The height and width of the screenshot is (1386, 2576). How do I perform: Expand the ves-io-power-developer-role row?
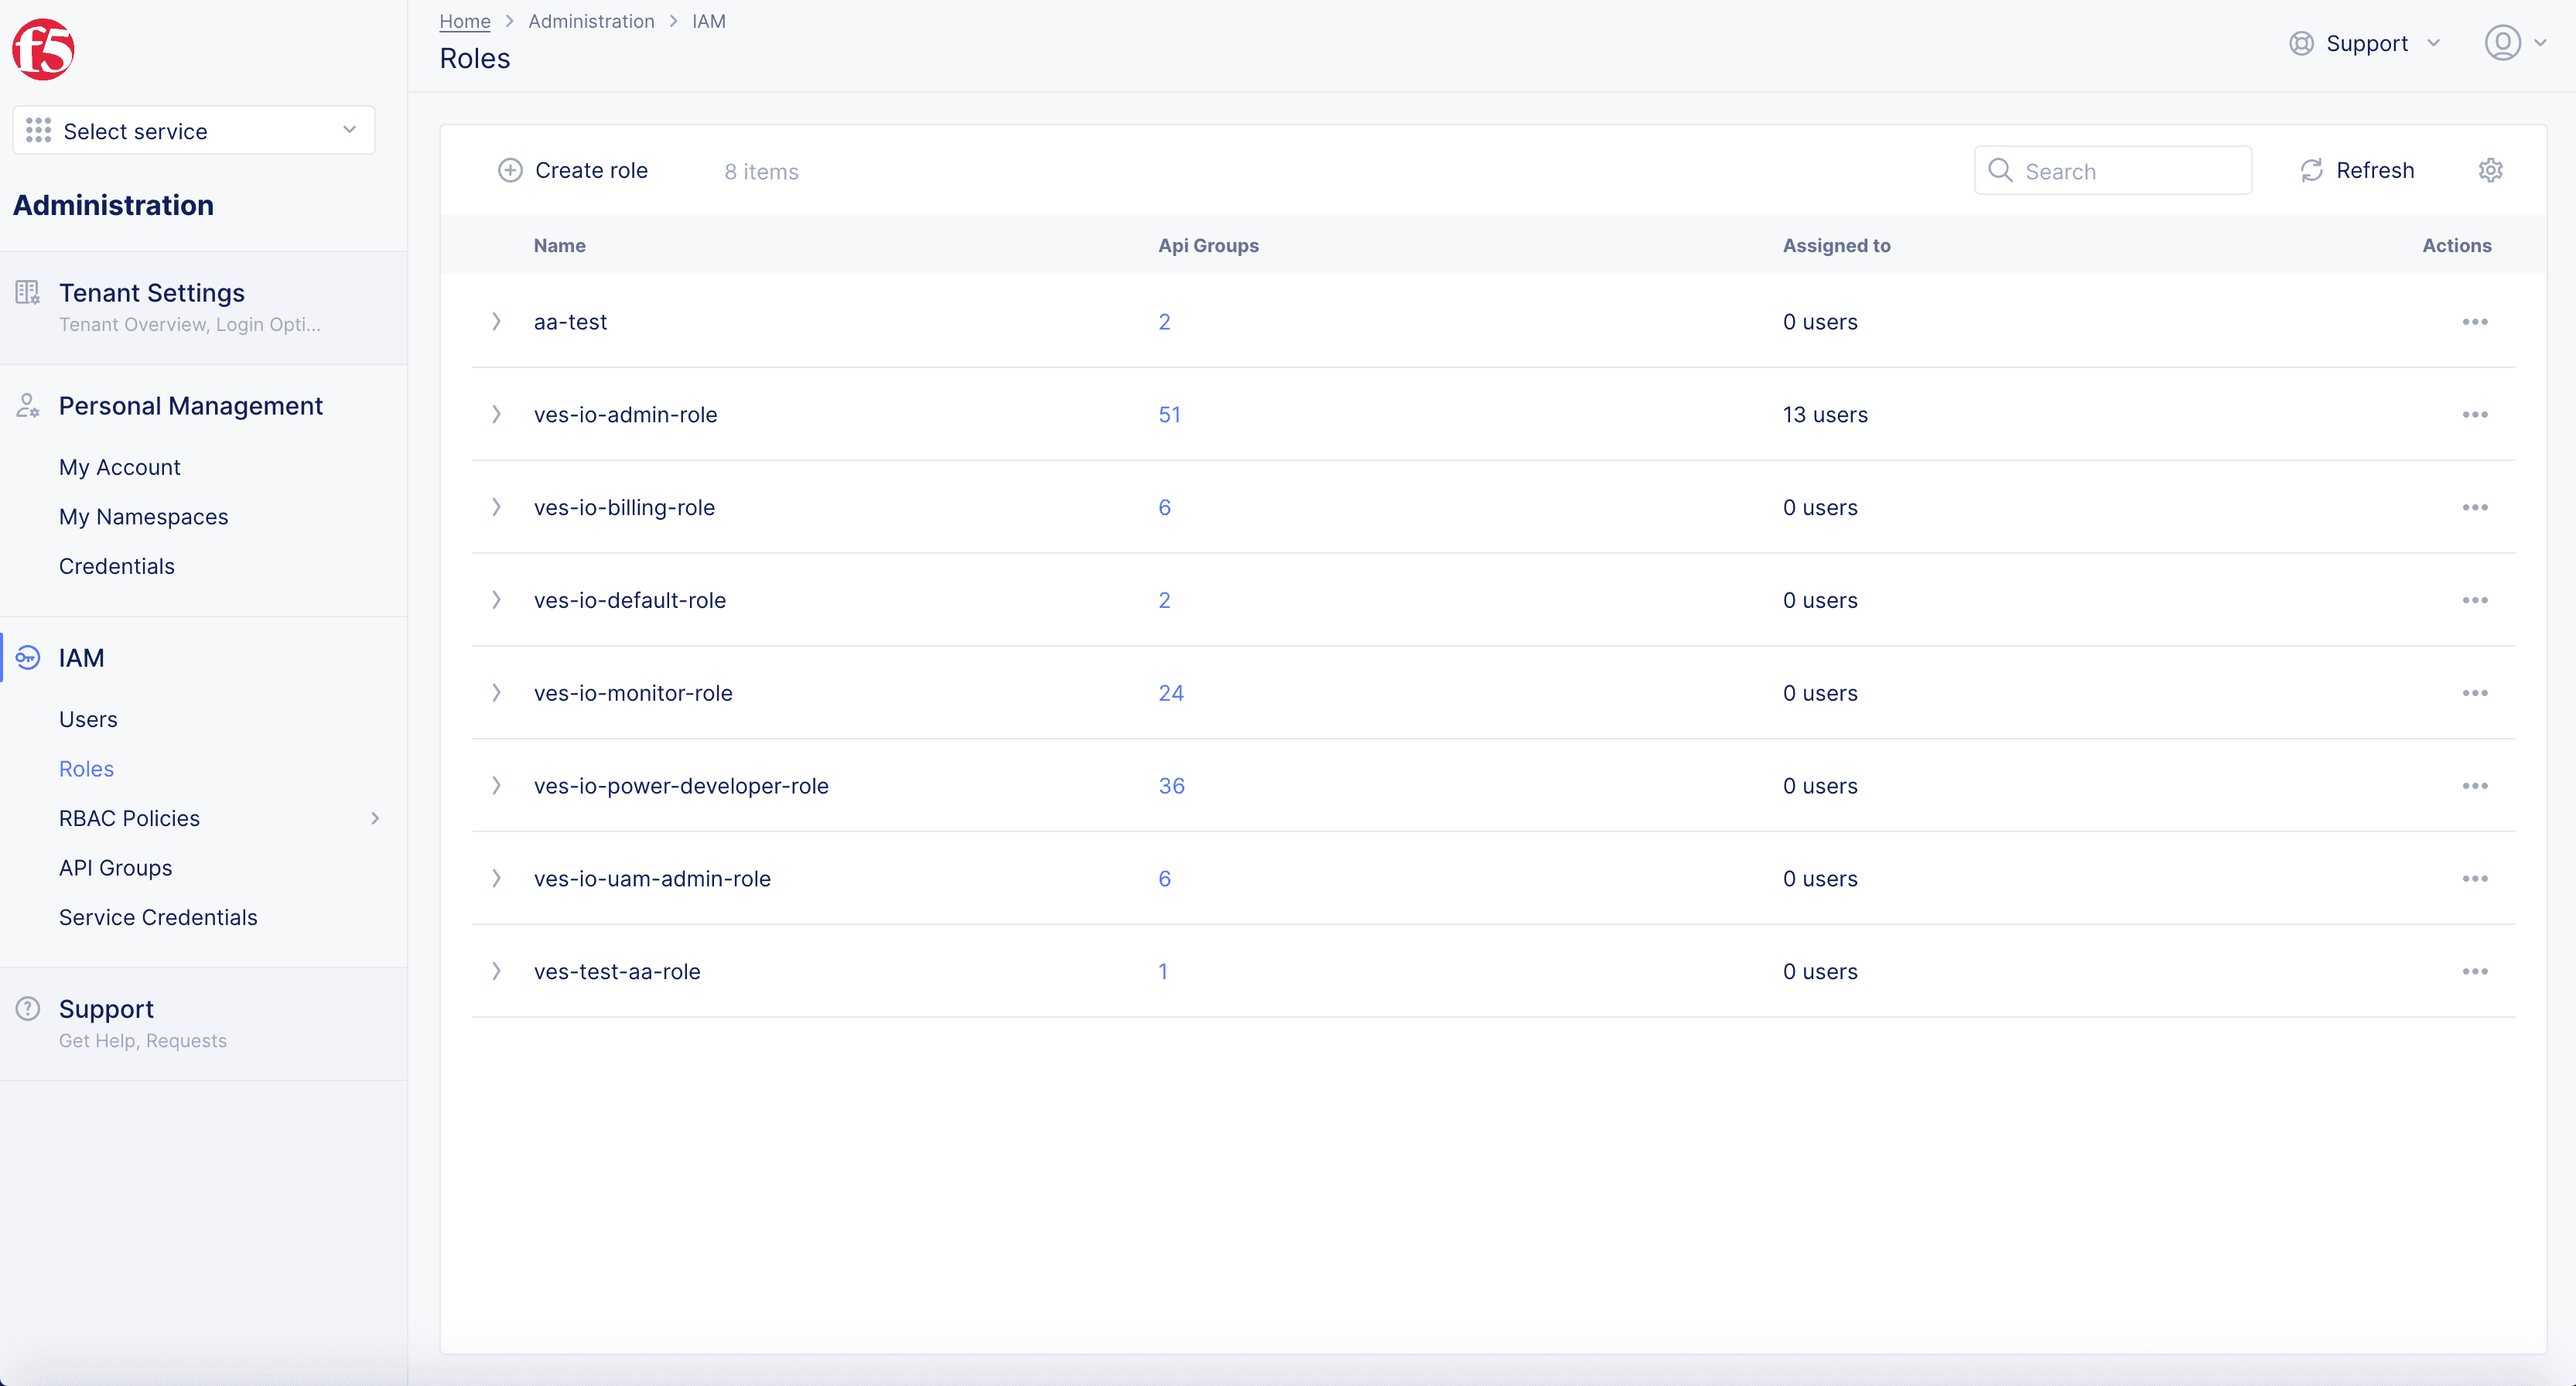[x=497, y=785]
